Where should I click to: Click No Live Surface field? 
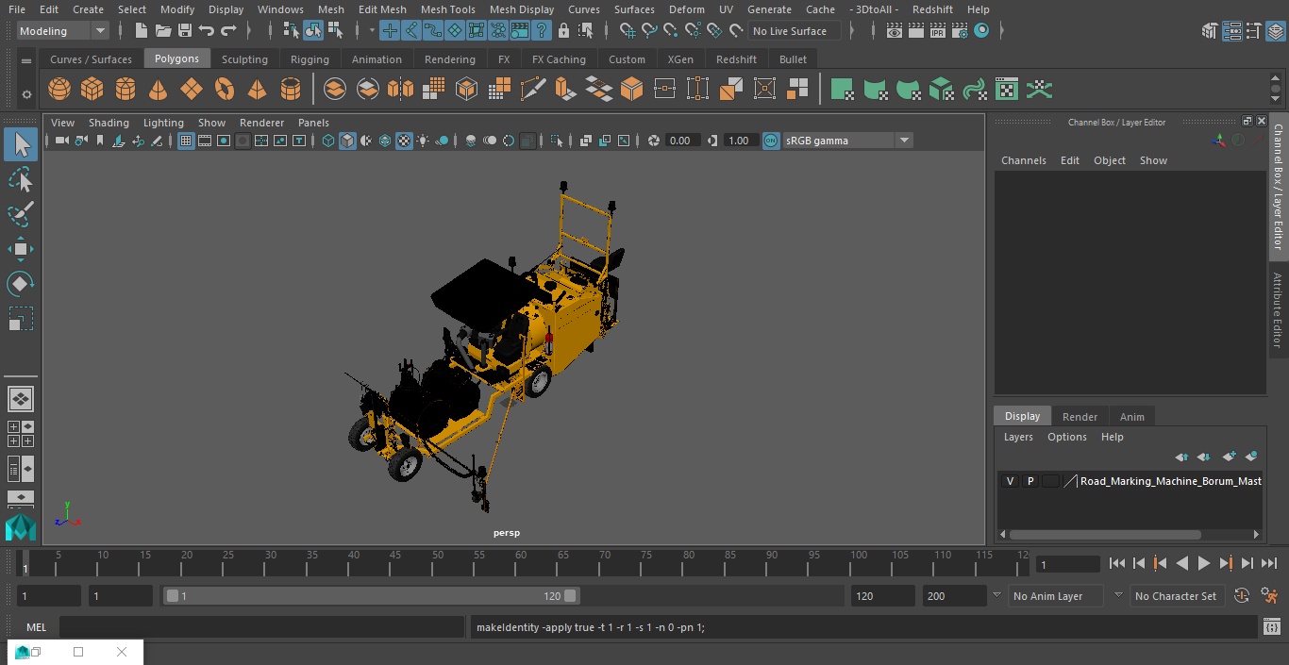794,31
